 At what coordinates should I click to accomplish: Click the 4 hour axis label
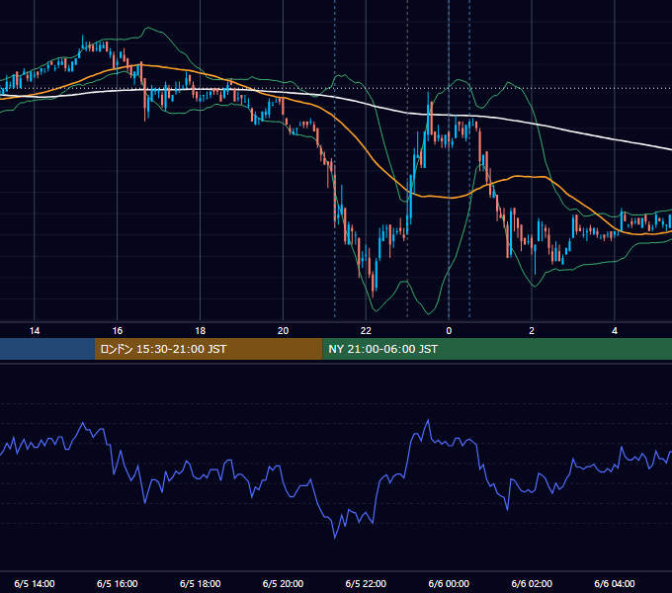615,331
